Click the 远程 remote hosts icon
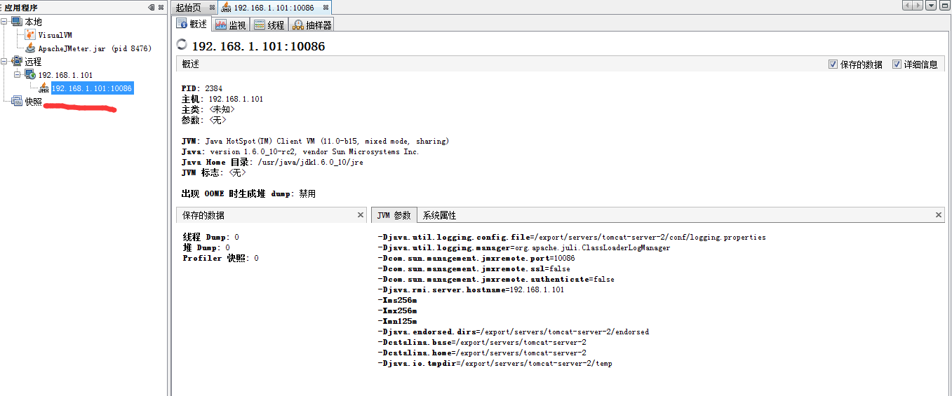This screenshot has height=396, width=952. coord(17,62)
